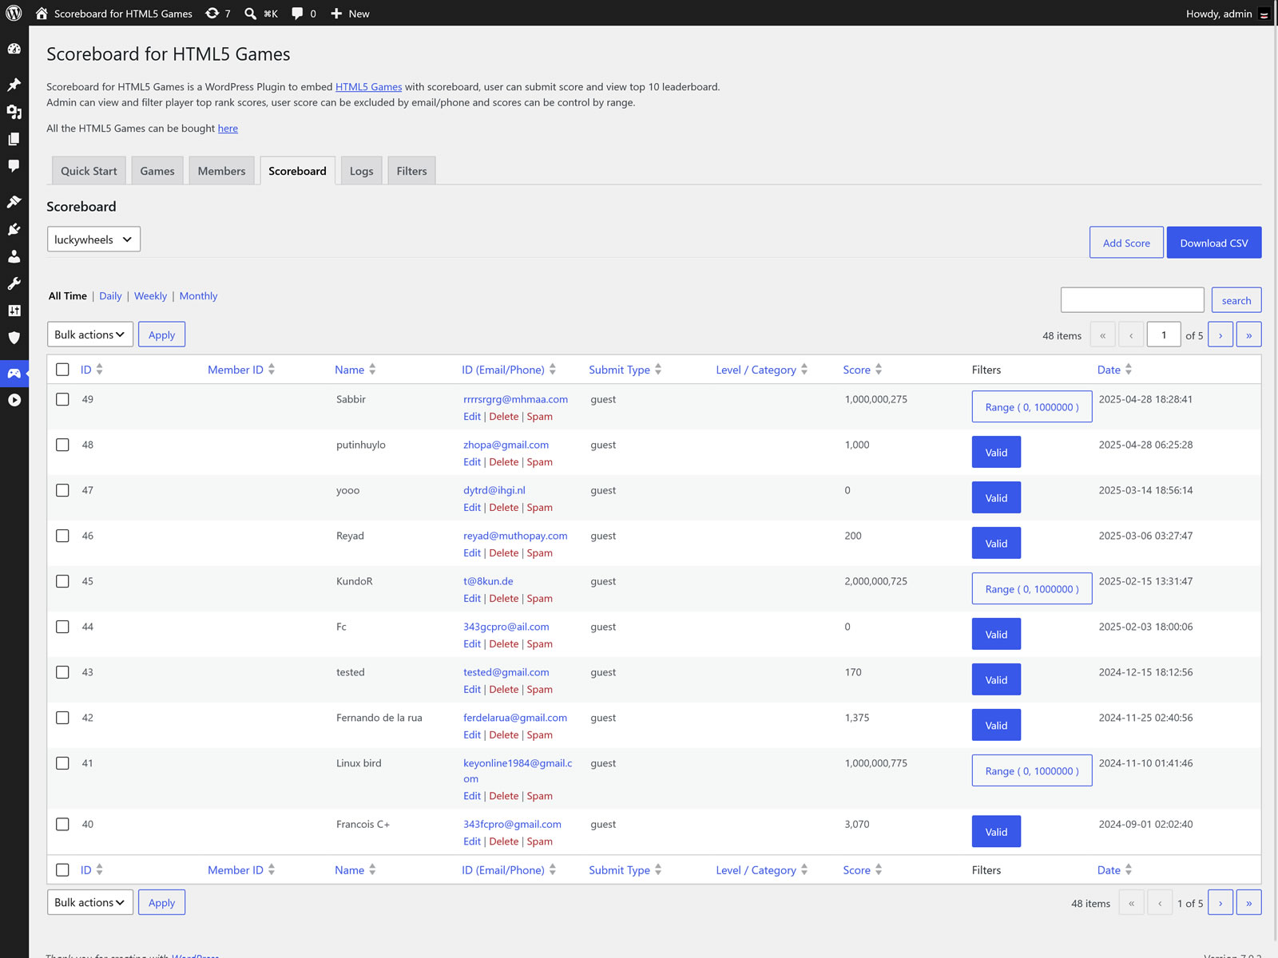
Task: Open the Users icon in the sidebar
Action: coord(14,256)
